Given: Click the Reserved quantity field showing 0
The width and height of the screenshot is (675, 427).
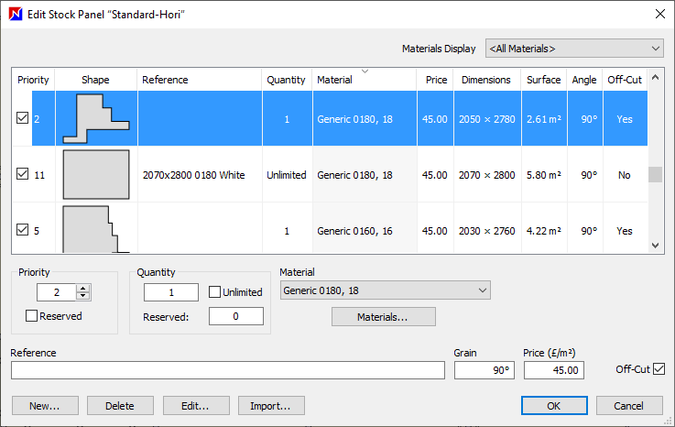Looking at the screenshot, I should [236, 316].
